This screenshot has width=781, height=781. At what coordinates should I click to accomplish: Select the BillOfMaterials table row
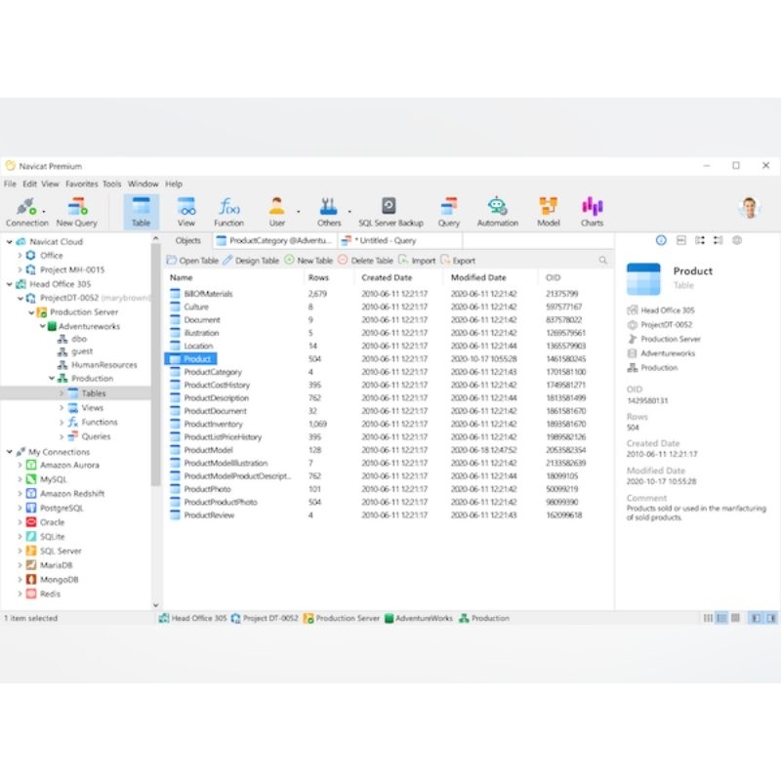(388, 294)
